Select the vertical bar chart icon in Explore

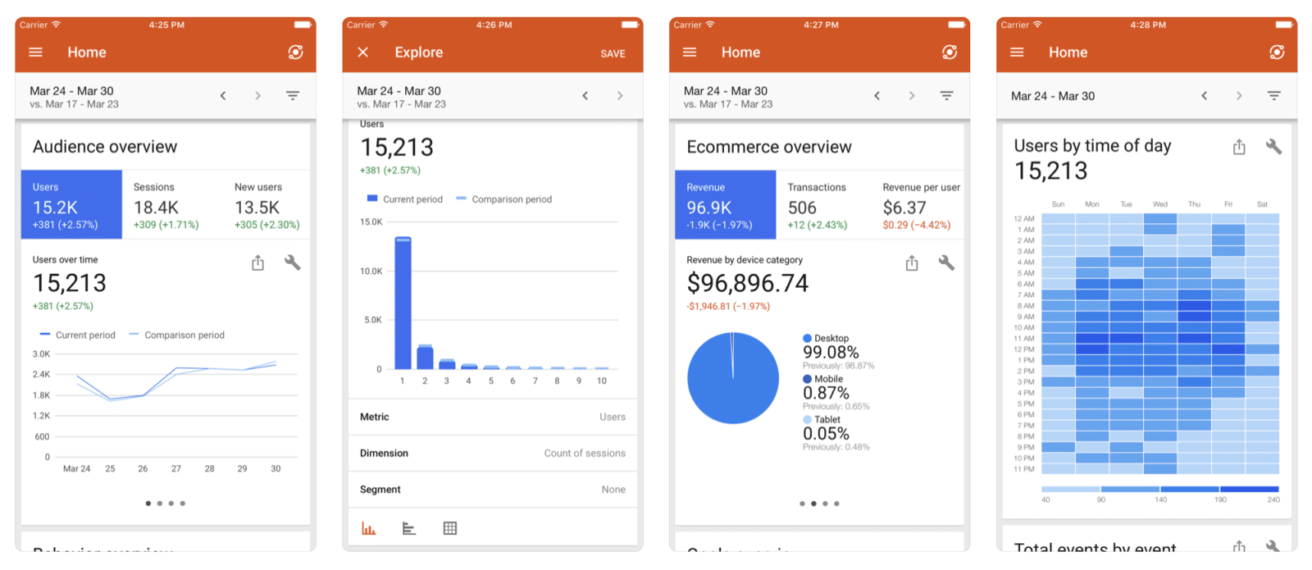point(369,529)
